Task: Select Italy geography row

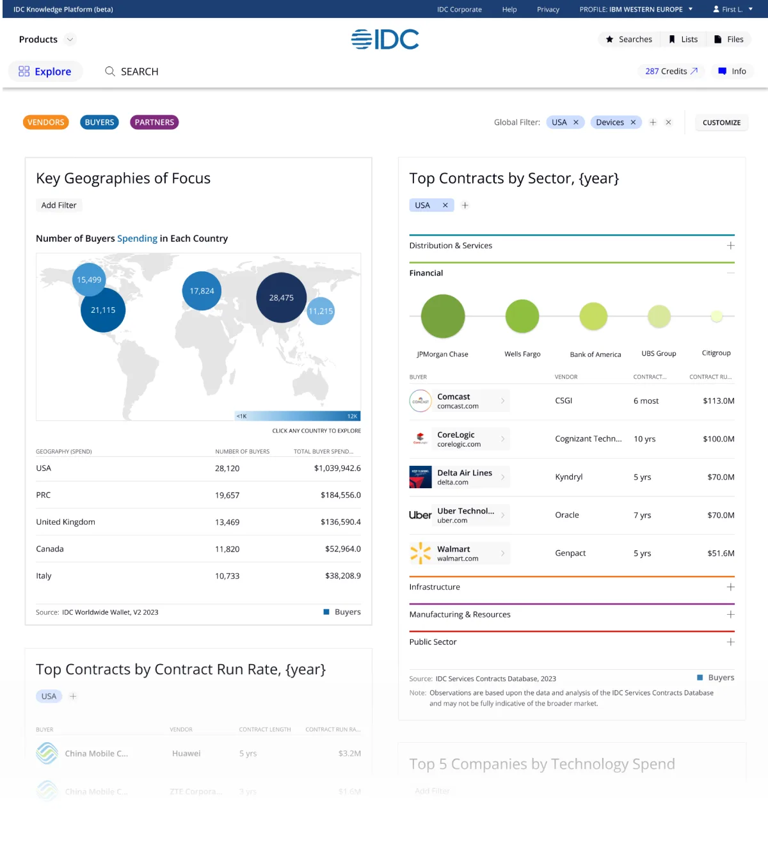Action: [x=198, y=576]
